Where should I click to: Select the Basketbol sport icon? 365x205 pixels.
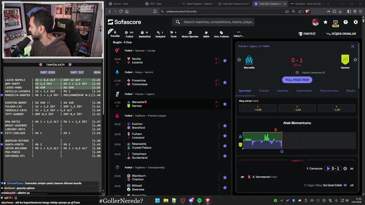coord(145,34)
